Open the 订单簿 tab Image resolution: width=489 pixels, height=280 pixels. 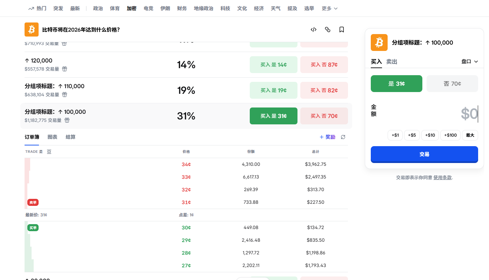[32, 137]
